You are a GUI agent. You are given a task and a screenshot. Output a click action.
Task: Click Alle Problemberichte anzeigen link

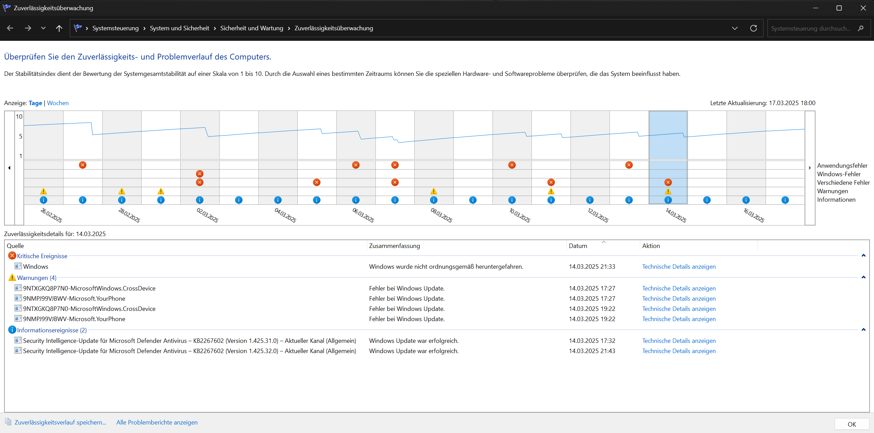coord(157,422)
